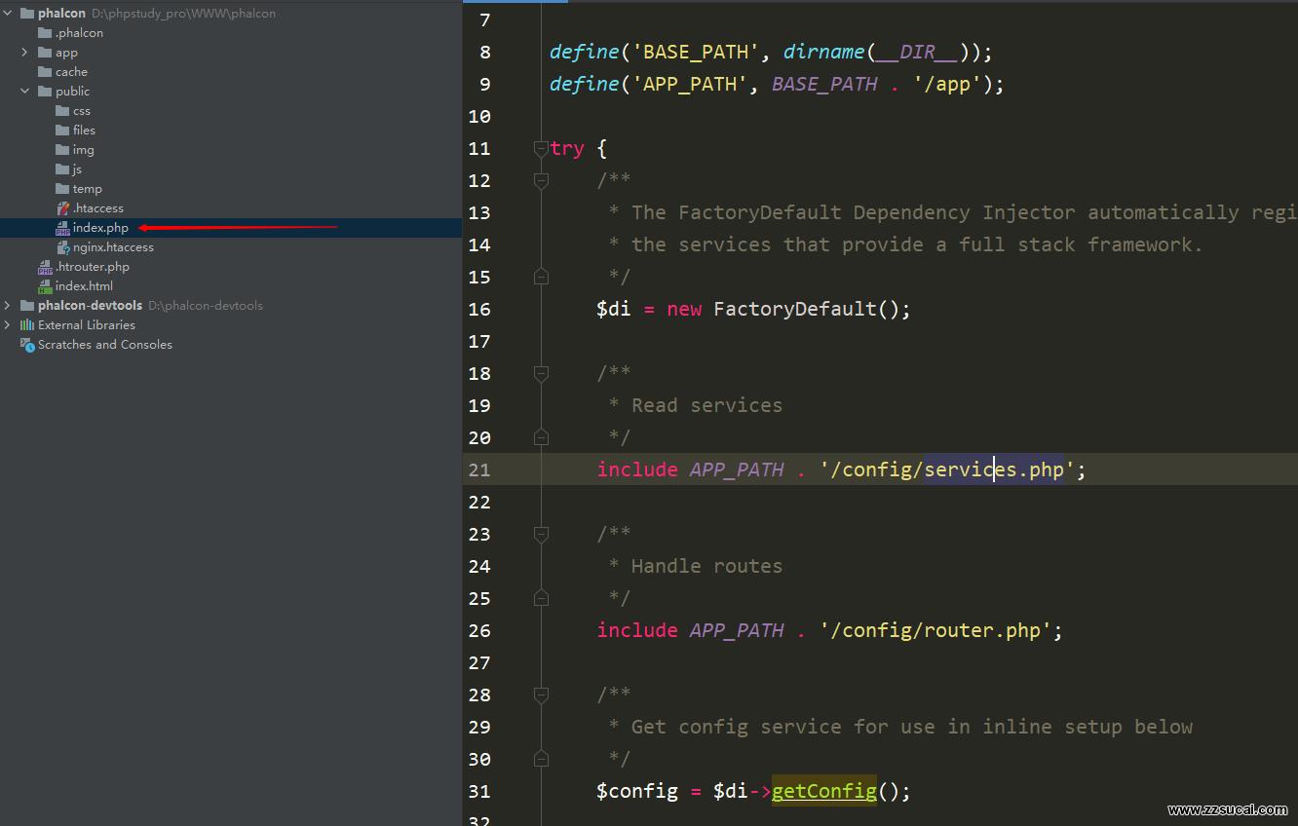
Task: Collapse the public folder chevron
Action: coord(25,92)
